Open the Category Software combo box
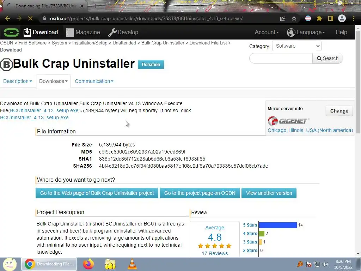 pyautogui.click(x=297, y=46)
